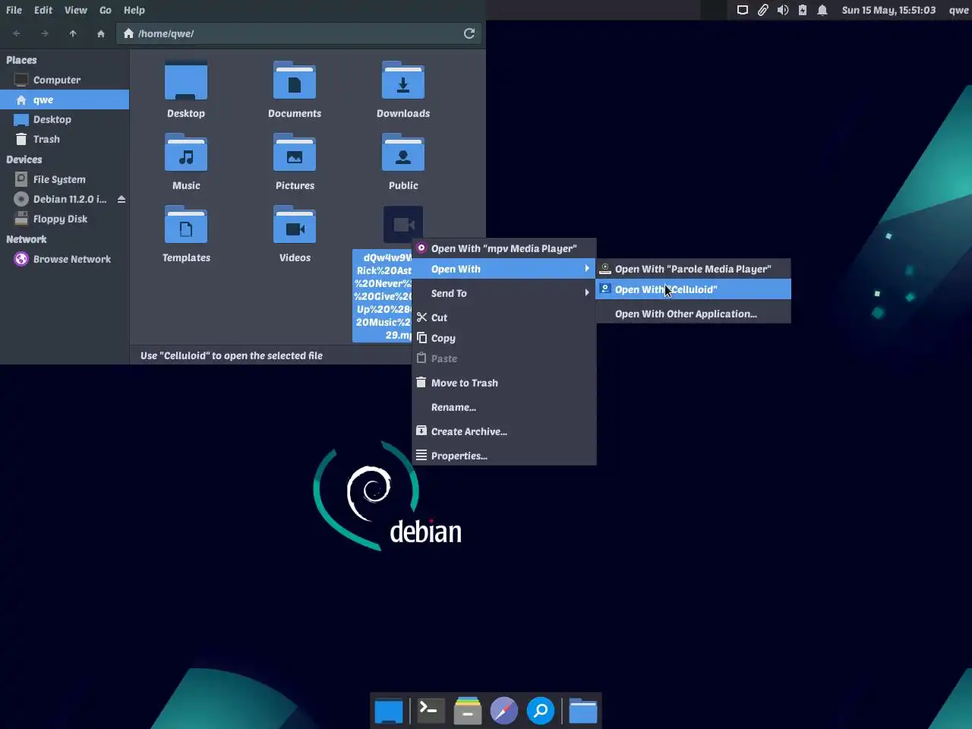Open the File menu
The height and width of the screenshot is (729, 972).
point(14,10)
